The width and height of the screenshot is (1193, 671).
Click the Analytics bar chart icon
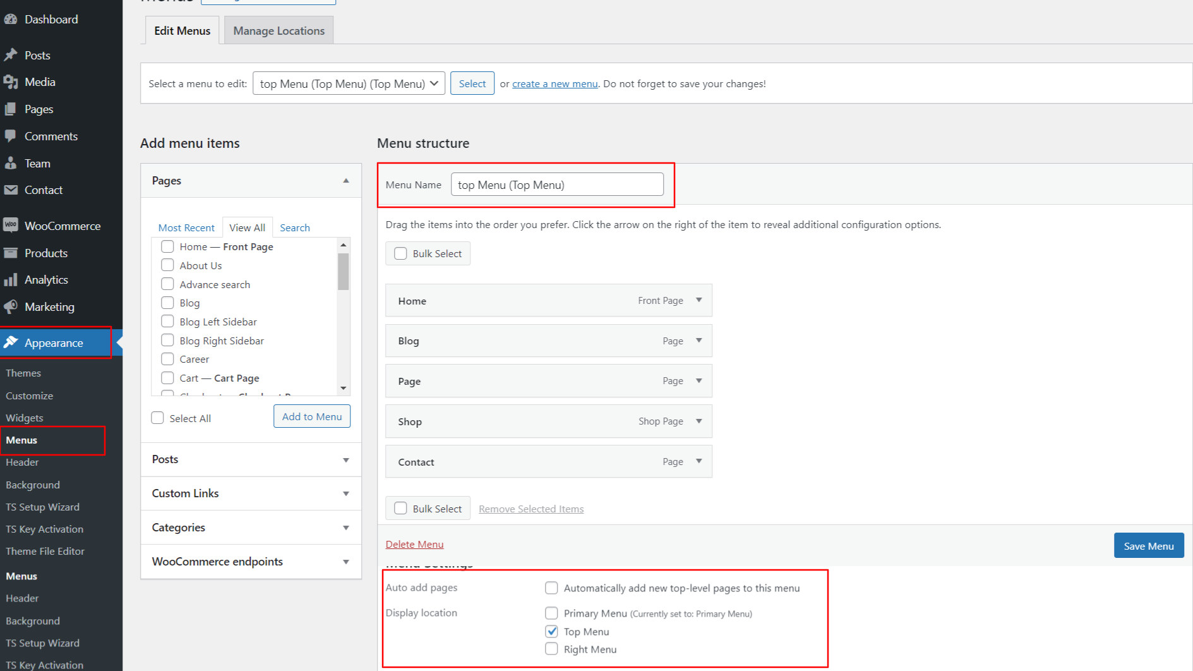pyautogui.click(x=11, y=280)
